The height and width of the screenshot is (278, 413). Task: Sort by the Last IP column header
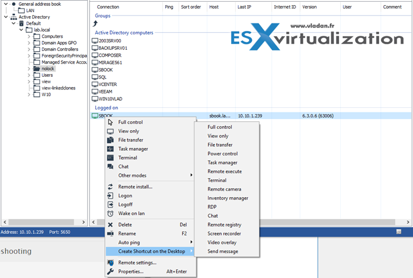tap(244, 7)
